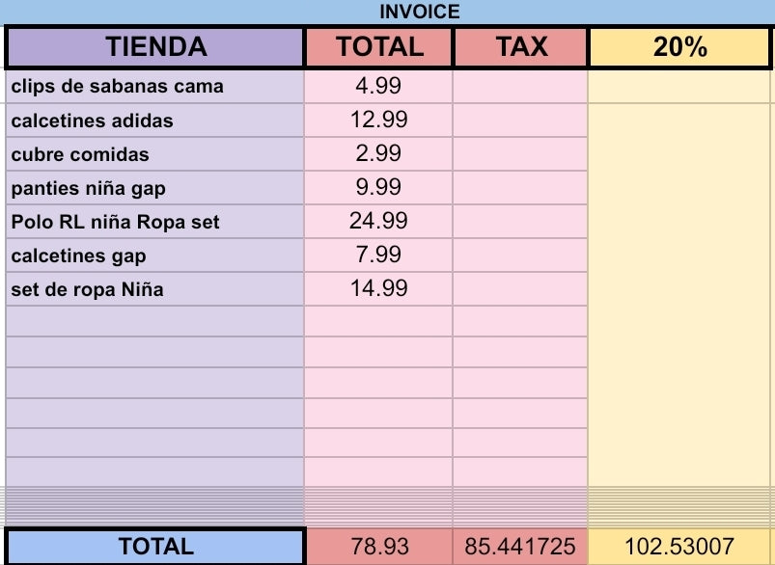Click the TAX column header
The image size is (775, 565).
coord(520,46)
